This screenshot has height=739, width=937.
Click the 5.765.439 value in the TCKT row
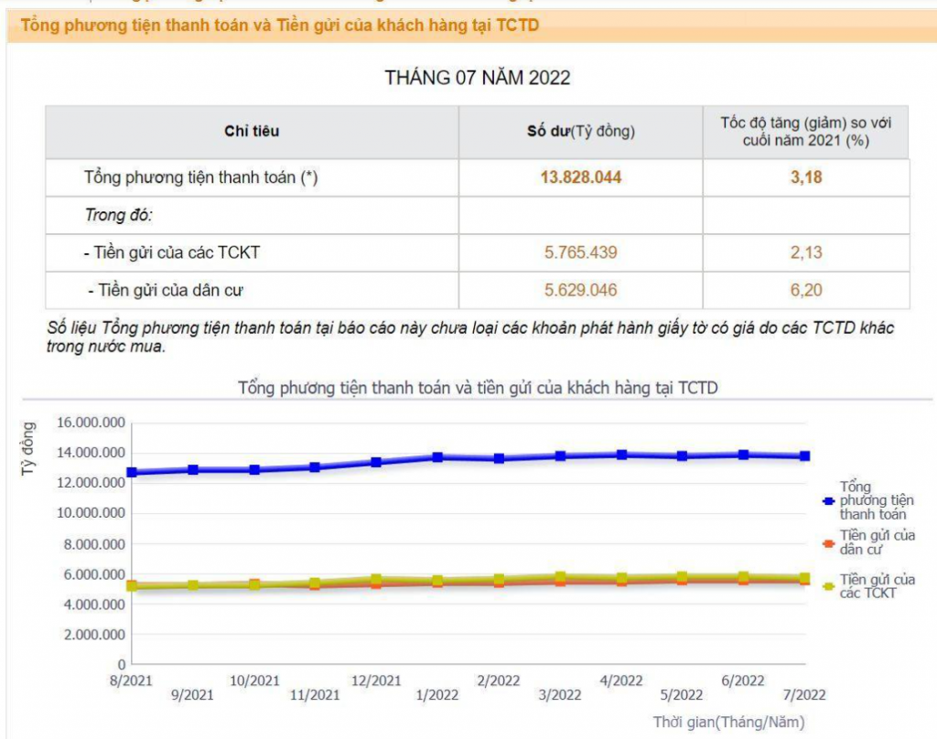[580, 252]
